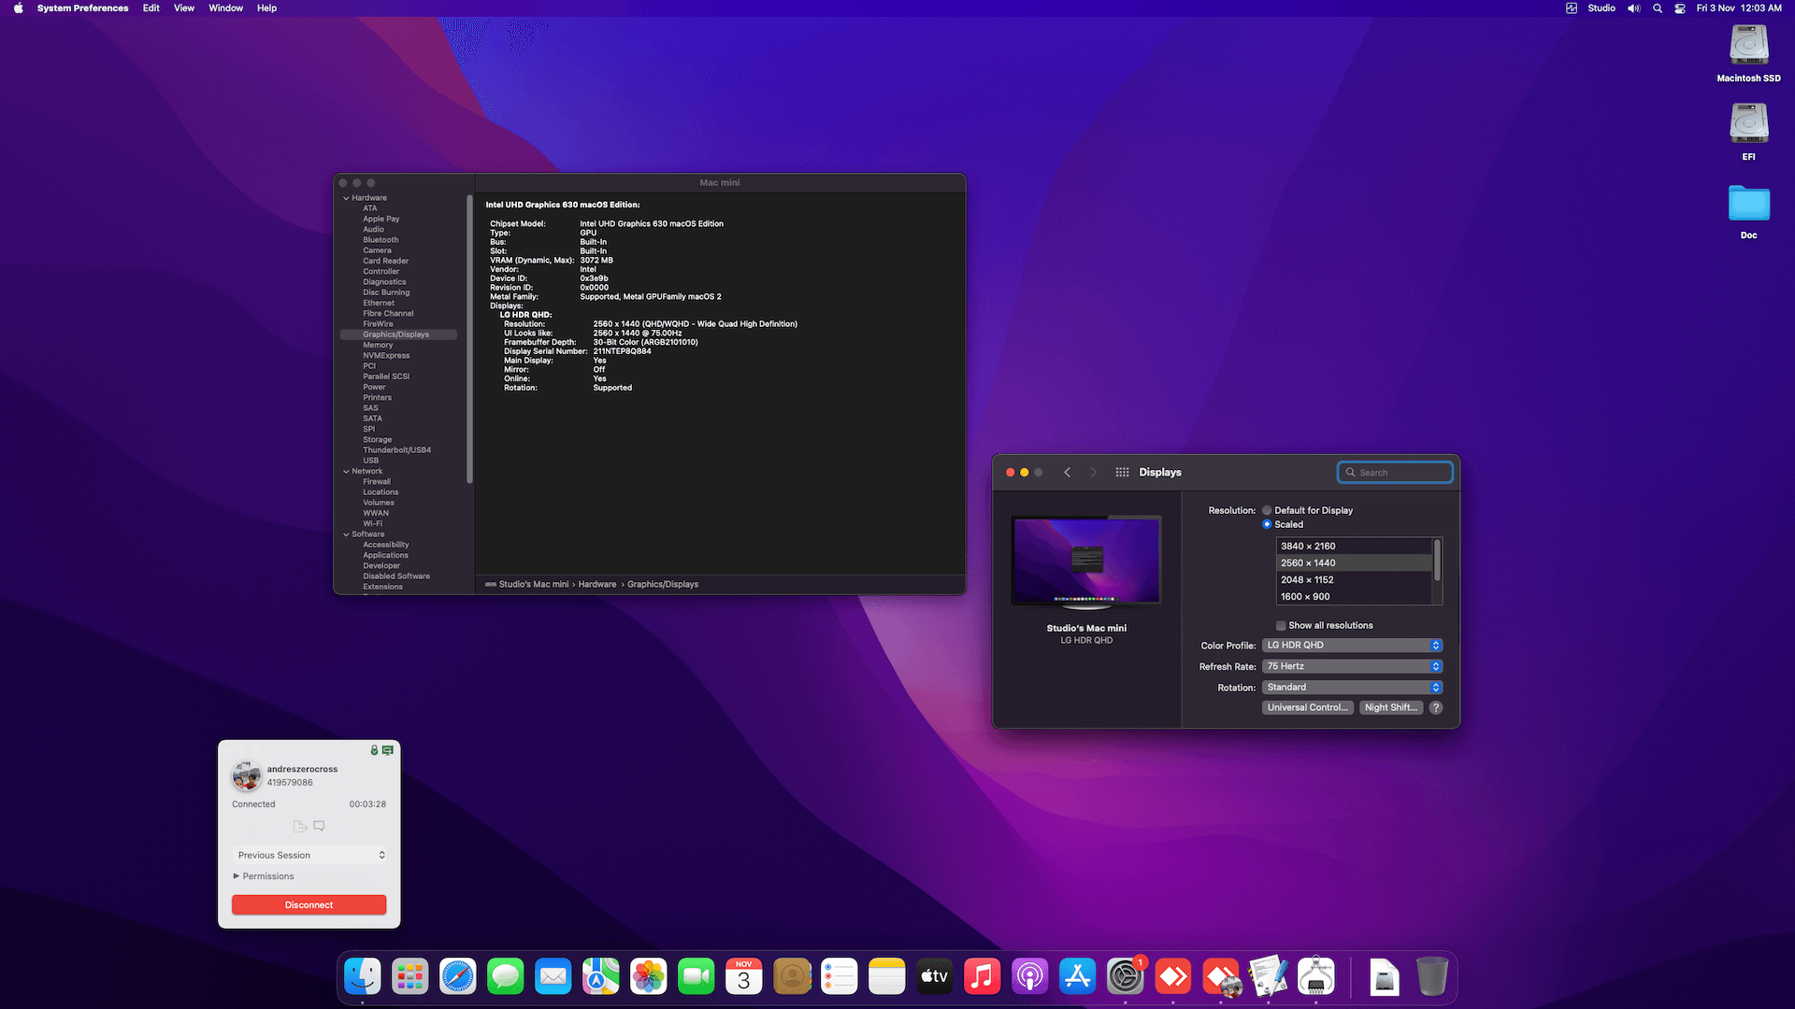Open Contacts app in the Dock
This screenshot has width=1795, height=1009.
point(792,977)
